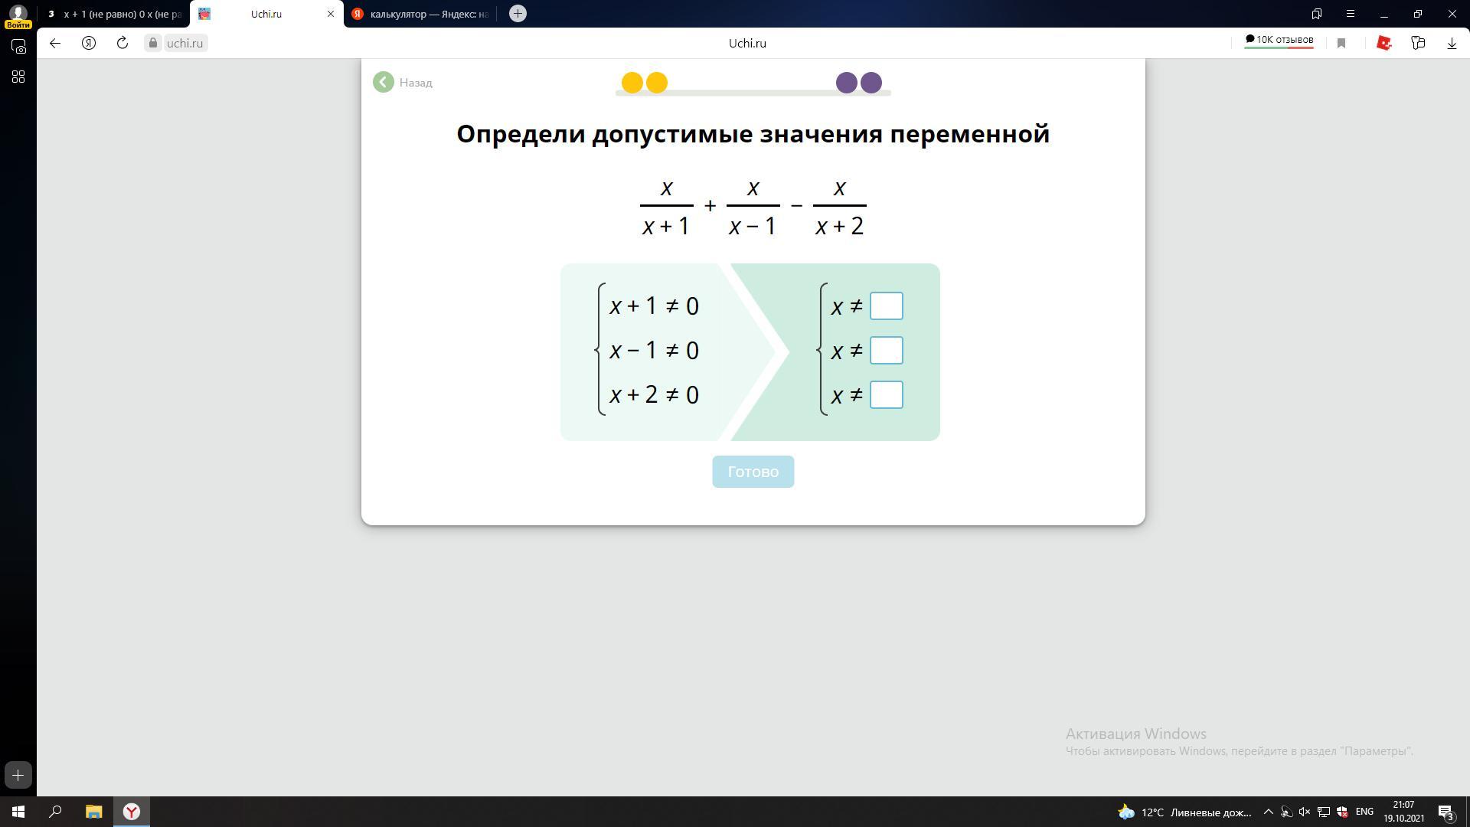Open the tab groups icon in title bar
Image resolution: width=1470 pixels, height=827 pixels.
[1317, 14]
